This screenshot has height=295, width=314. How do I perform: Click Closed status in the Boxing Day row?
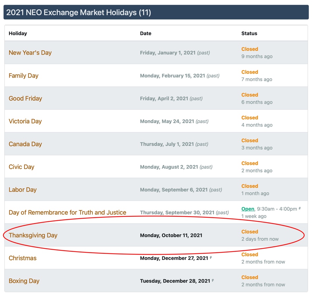(250, 277)
